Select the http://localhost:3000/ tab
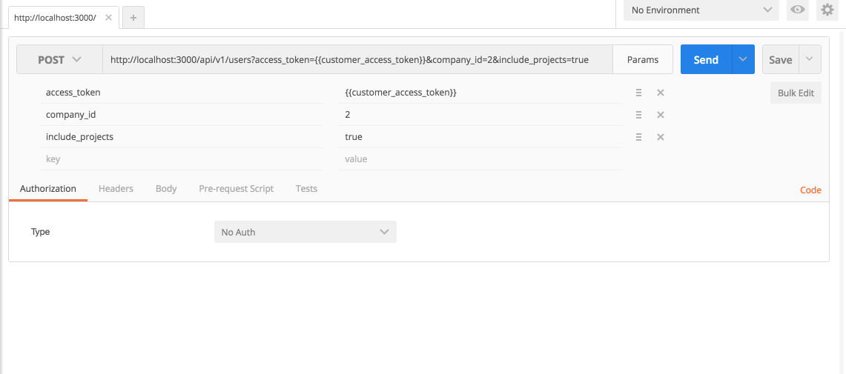 tap(55, 17)
